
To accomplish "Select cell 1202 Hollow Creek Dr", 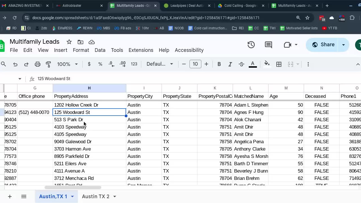I will coord(89,105).
